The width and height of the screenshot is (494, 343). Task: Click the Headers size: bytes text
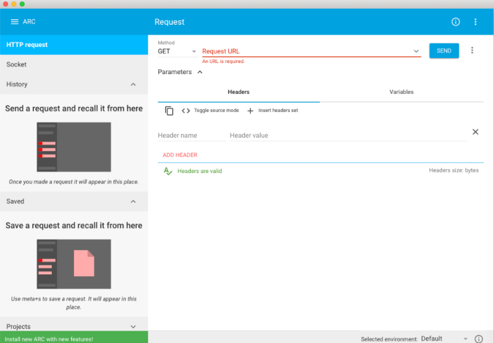pyautogui.click(x=454, y=171)
